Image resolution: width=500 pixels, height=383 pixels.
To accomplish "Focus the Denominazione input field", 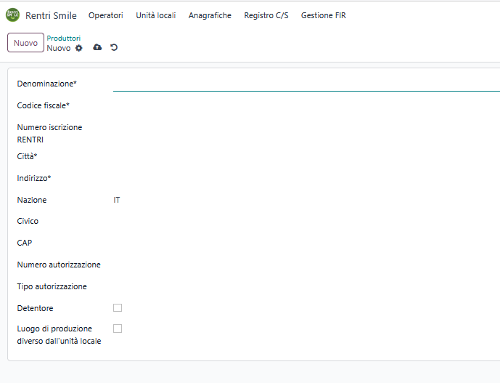I will pyautogui.click(x=306, y=84).
